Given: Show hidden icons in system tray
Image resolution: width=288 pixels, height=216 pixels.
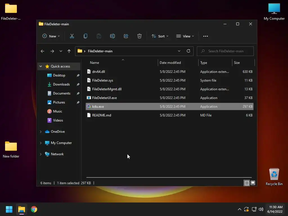Looking at the screenshot, I should click(240, 209).
